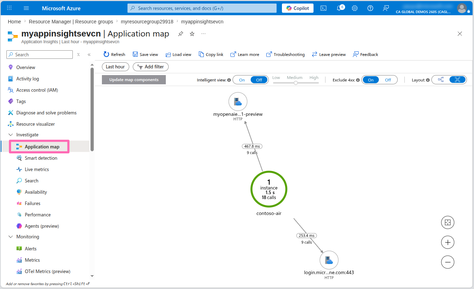Clear the sidebar search with the X icon

78,55
